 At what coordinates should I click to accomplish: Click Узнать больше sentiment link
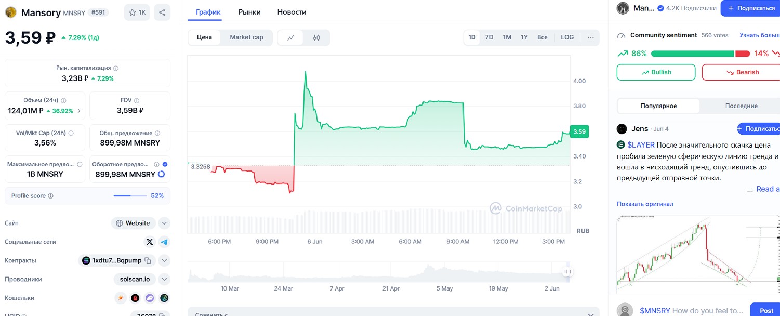pos(759,35)
